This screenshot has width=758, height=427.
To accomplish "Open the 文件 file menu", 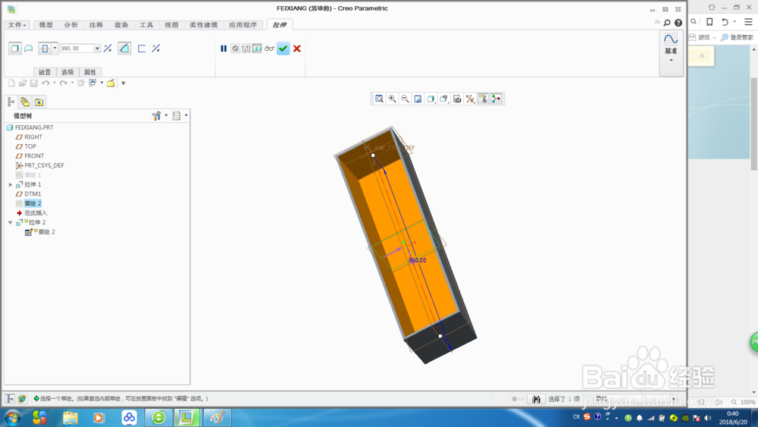I will click(17, 25).
